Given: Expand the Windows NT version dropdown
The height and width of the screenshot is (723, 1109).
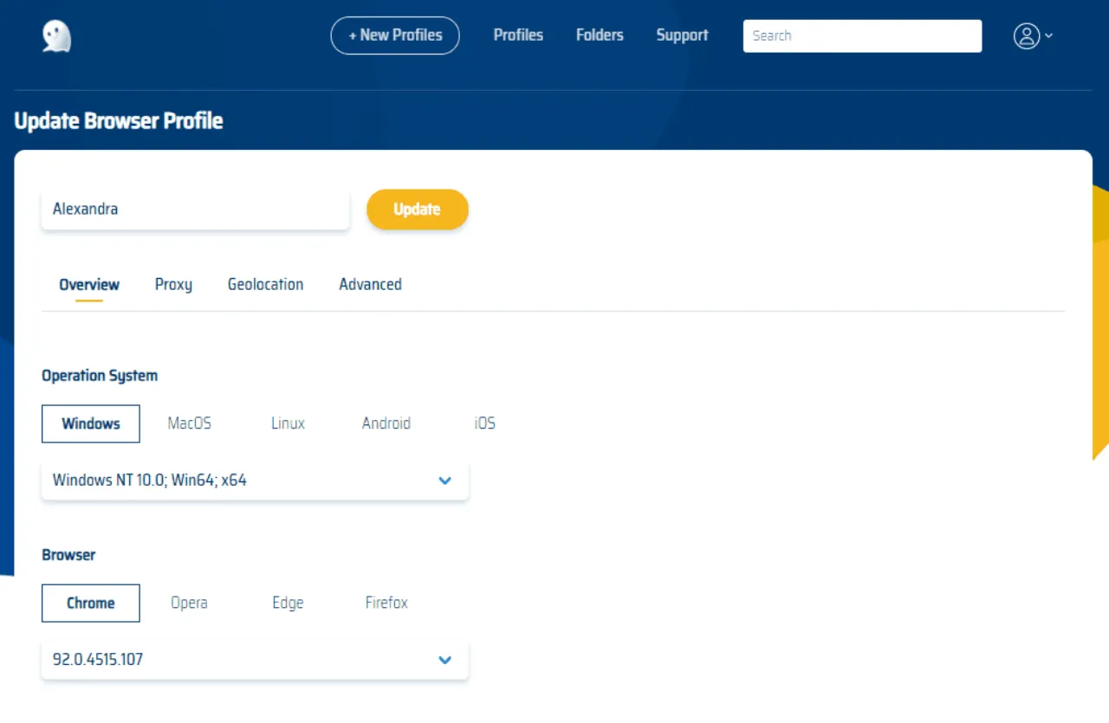Looking at the screenshot, I should pos(255,480).
